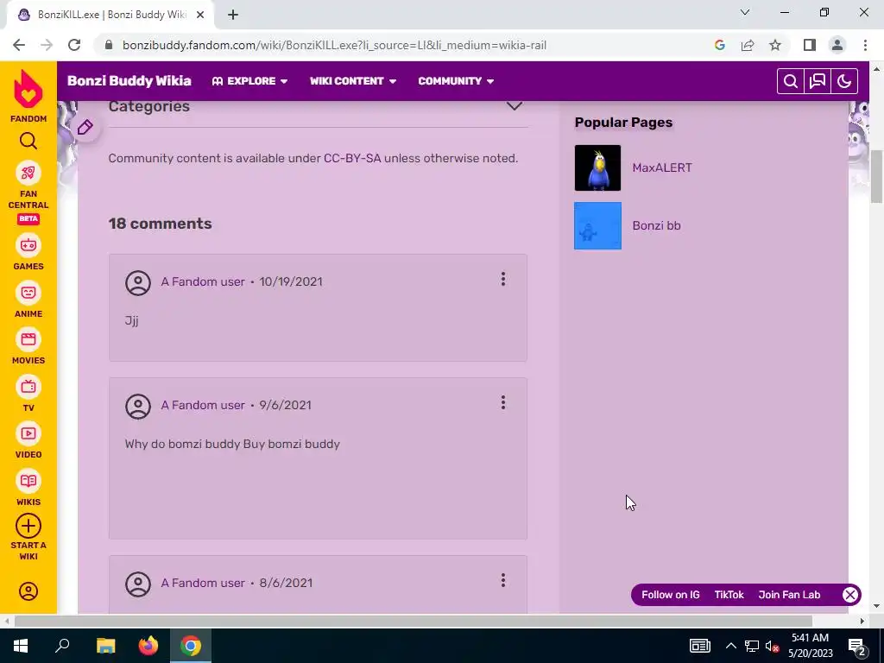The image size is (884, 663).
Task: Open Chrome tab search chevron
Action: [x=745, y=12]
